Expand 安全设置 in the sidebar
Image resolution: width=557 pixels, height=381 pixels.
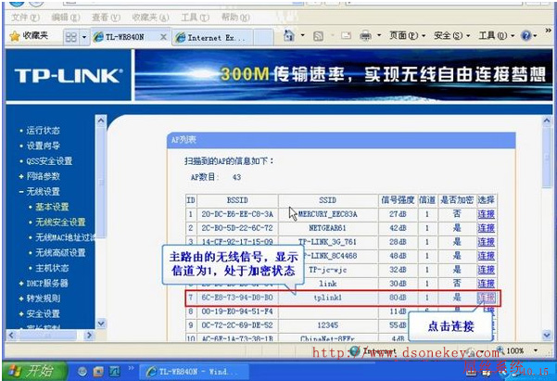(43, 314)
